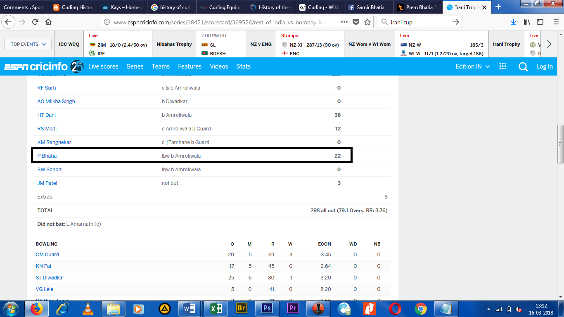Open the Edition IN dropdown

coord(472,66)
